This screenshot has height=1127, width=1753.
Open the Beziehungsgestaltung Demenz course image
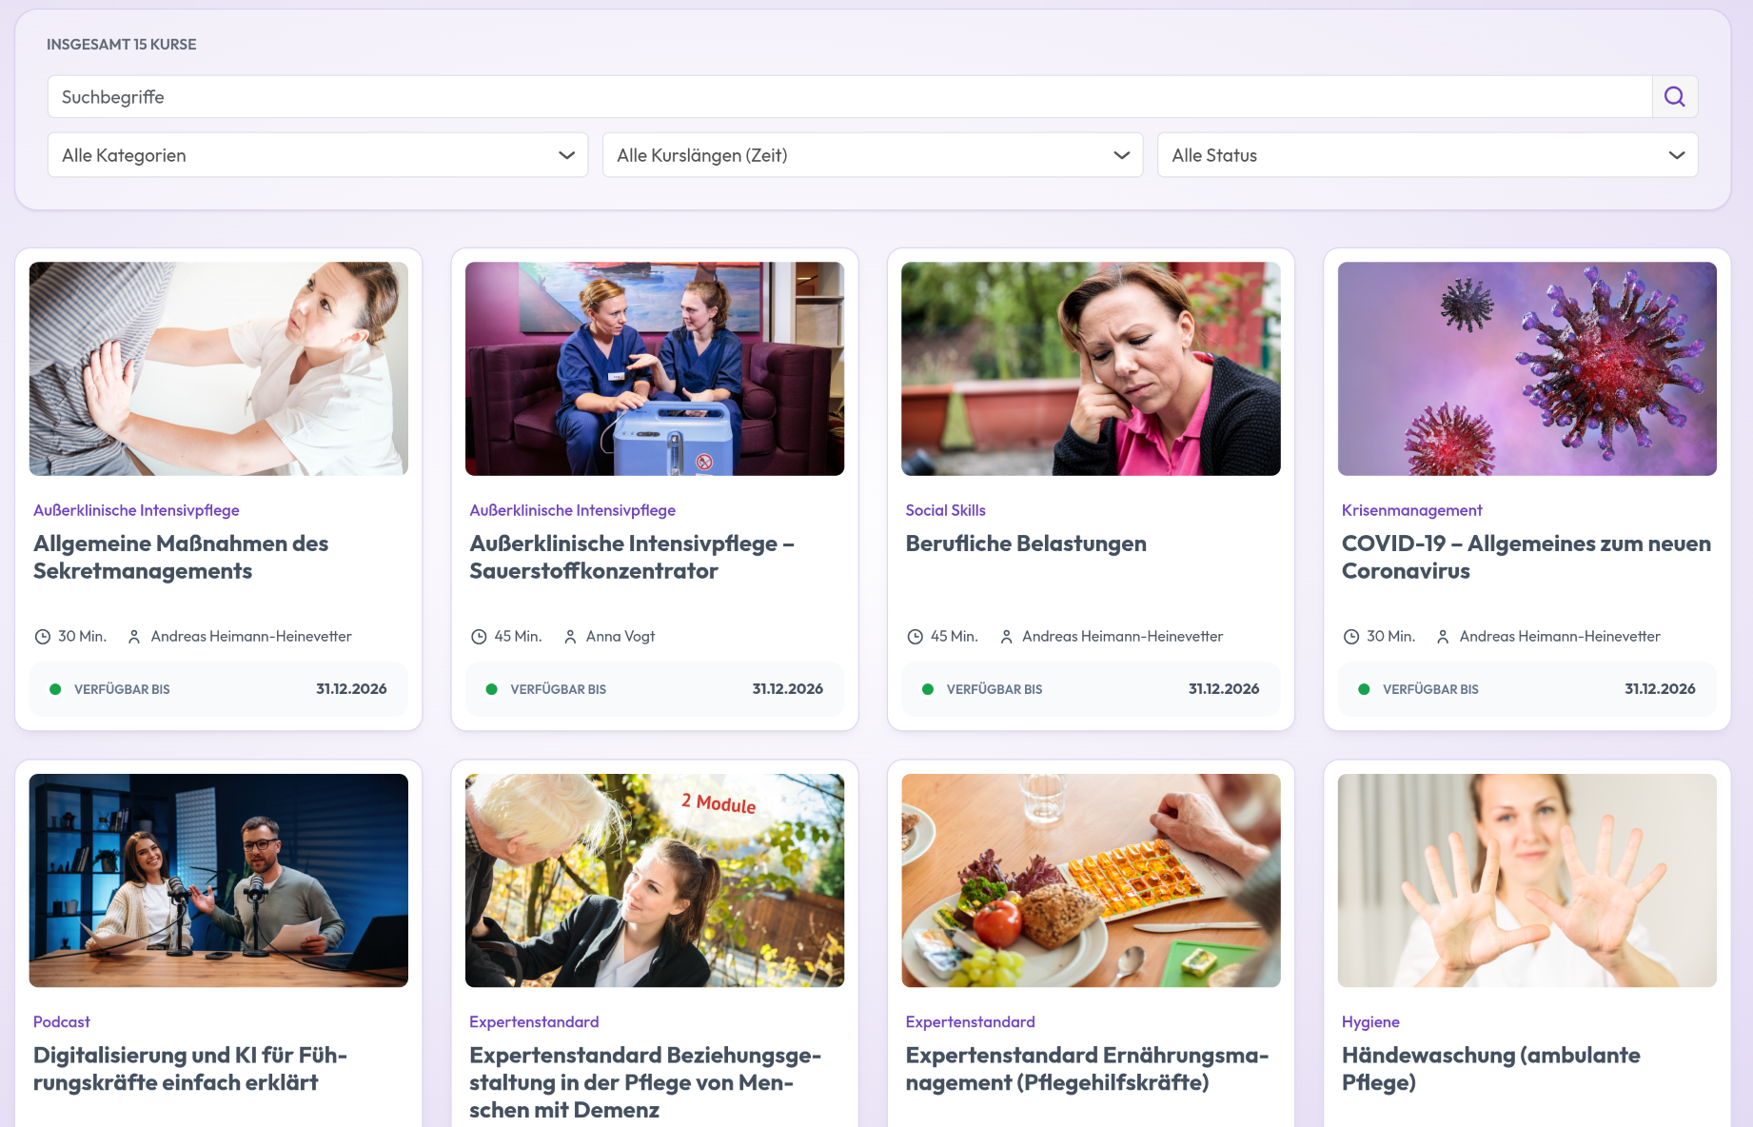[655, 880]
